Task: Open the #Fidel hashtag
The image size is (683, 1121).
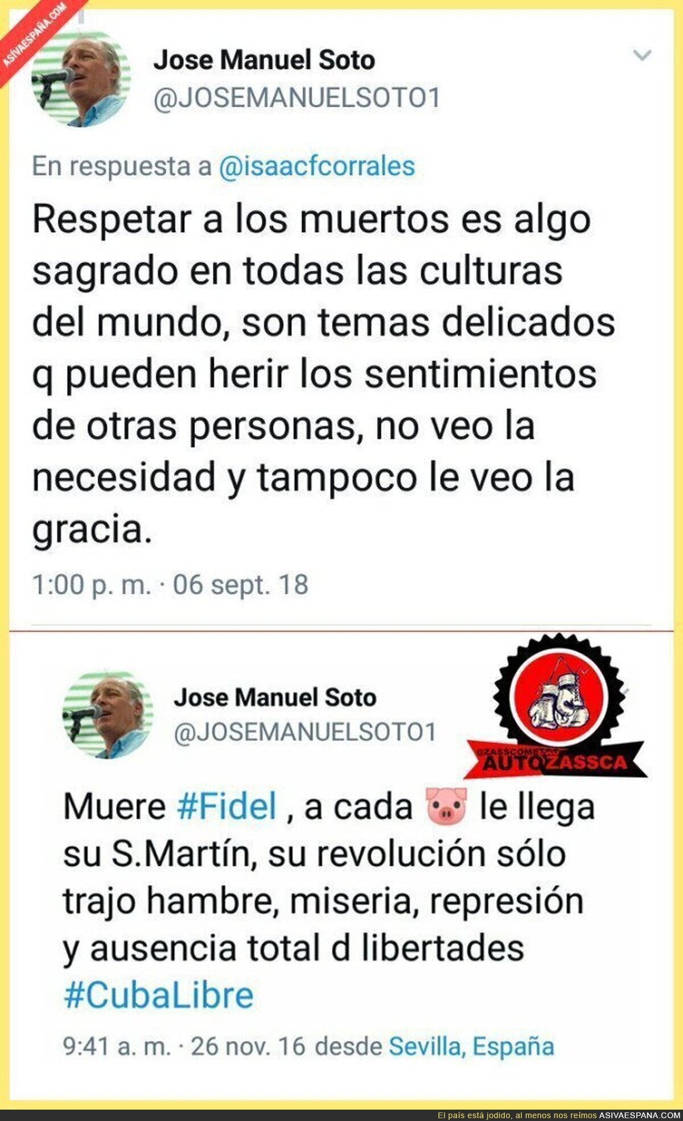Action: [x=227, y=806]
